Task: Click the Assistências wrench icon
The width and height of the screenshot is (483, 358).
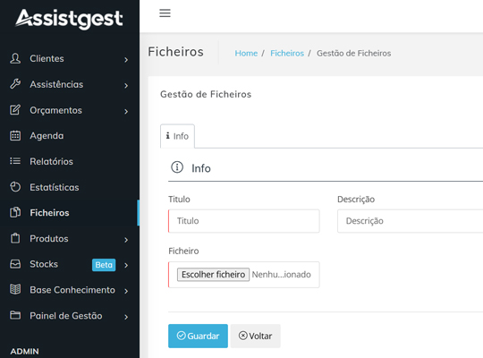Action: point(15,84)
